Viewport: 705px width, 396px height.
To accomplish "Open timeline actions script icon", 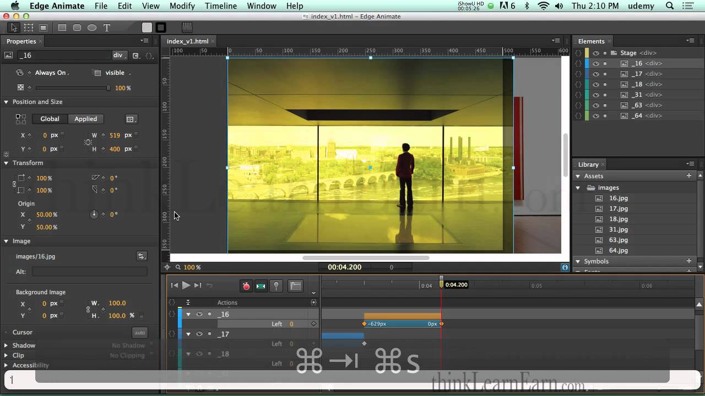I will (314, 302).
